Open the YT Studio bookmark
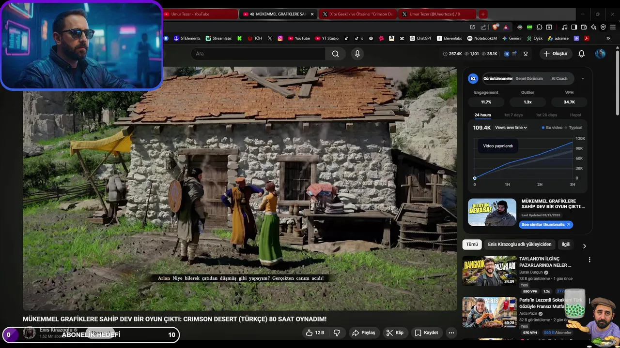 pyautogui.click(x=327, y=38)
